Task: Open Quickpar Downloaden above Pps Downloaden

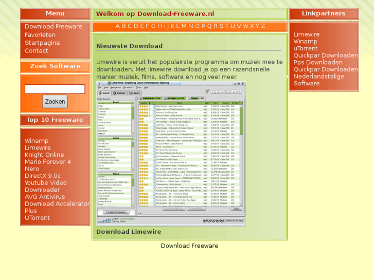Action: [x=326, y=55]
